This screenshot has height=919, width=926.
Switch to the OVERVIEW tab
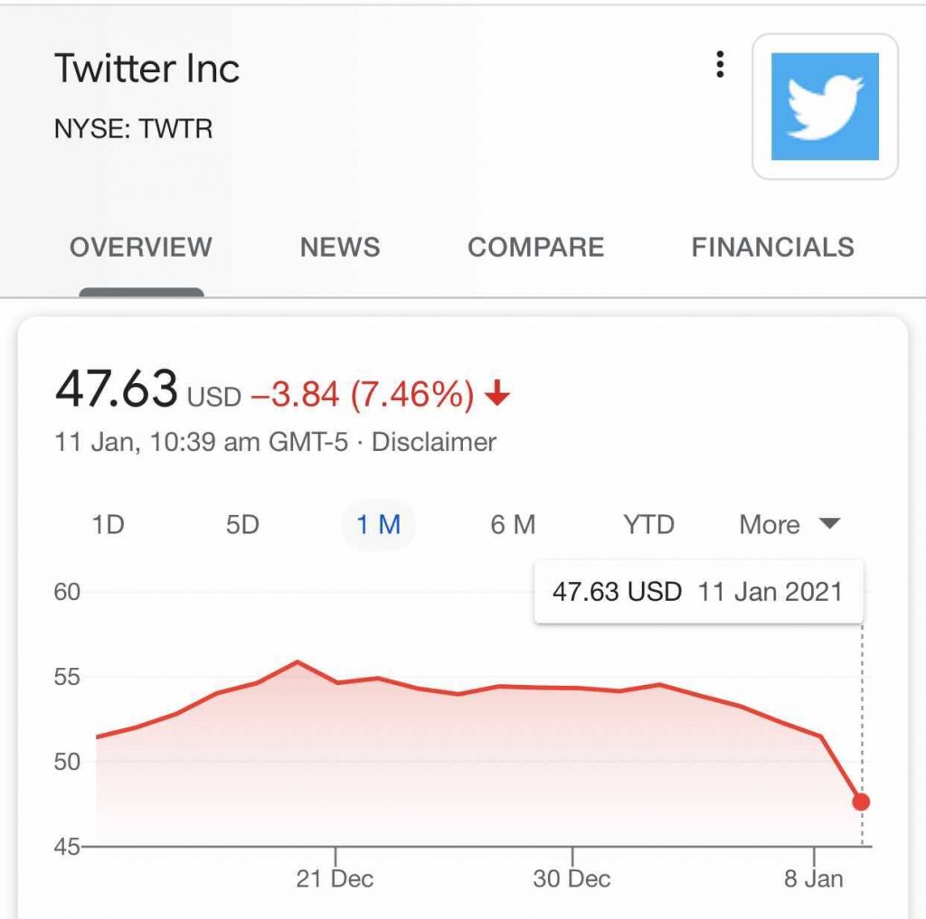click(x=140, y=246)
